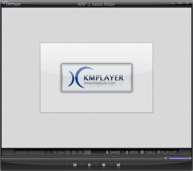This screenshot has width=193, height=171.
Task: Skip to the next track
Action: click(118, 165)
